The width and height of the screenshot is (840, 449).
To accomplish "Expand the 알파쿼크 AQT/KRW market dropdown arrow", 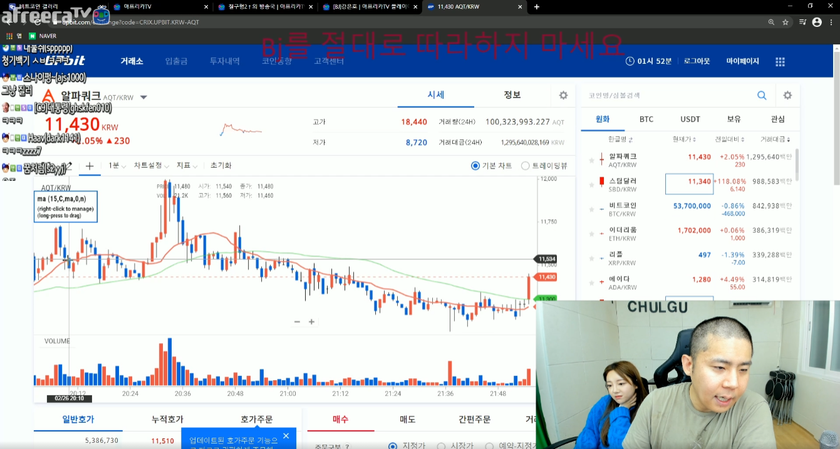I will click(x=143, y=98).
